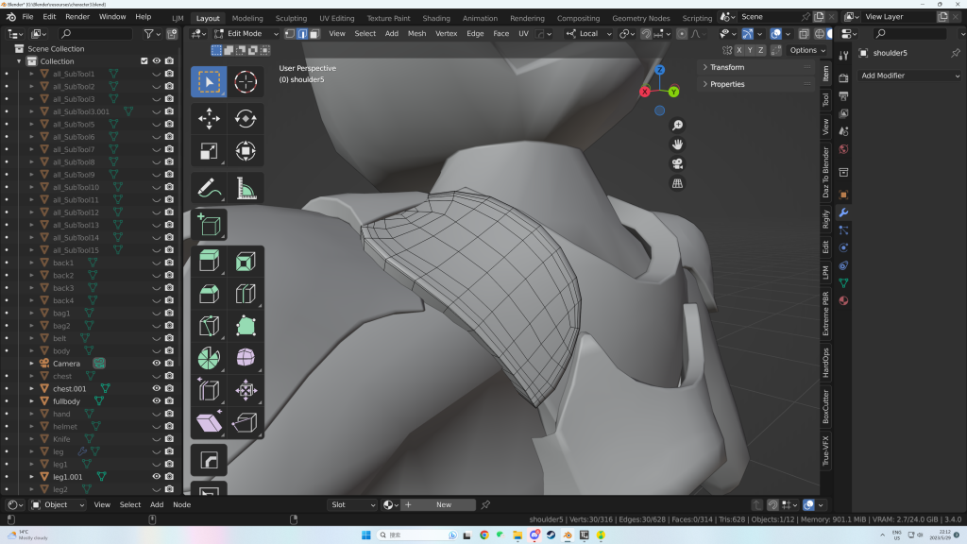Select the Annotate pencil tool
Viewport: 967px width, 544px height.
pos(209,188)
